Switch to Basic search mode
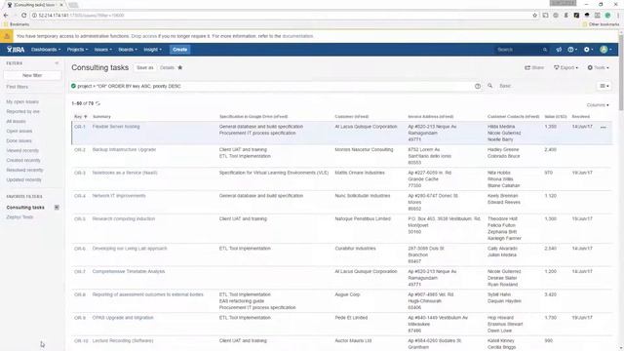This screenshot has width=624, height=351. point(505,86)
